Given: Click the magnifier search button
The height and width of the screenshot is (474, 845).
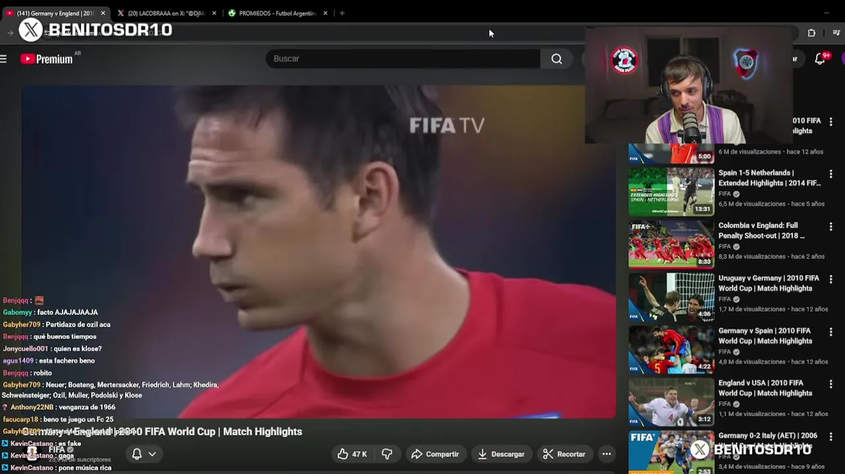Looking at the screenshot, I should pos(557,59).
